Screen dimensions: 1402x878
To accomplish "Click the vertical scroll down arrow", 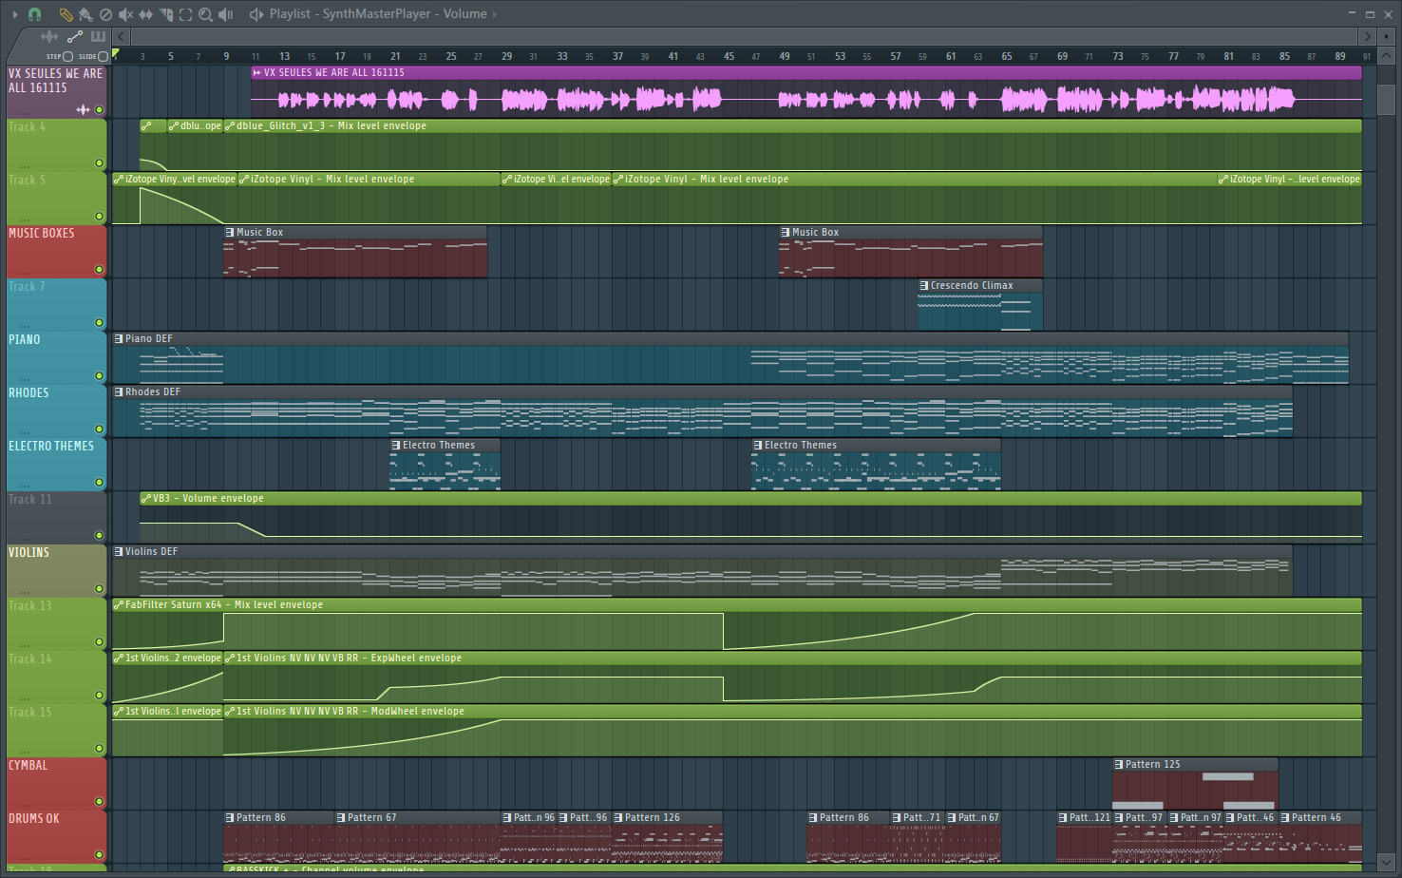I will 1386,863.
